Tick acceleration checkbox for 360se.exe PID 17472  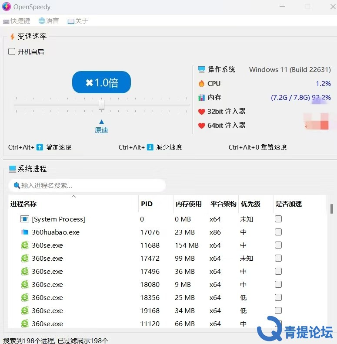pos(278,258)
